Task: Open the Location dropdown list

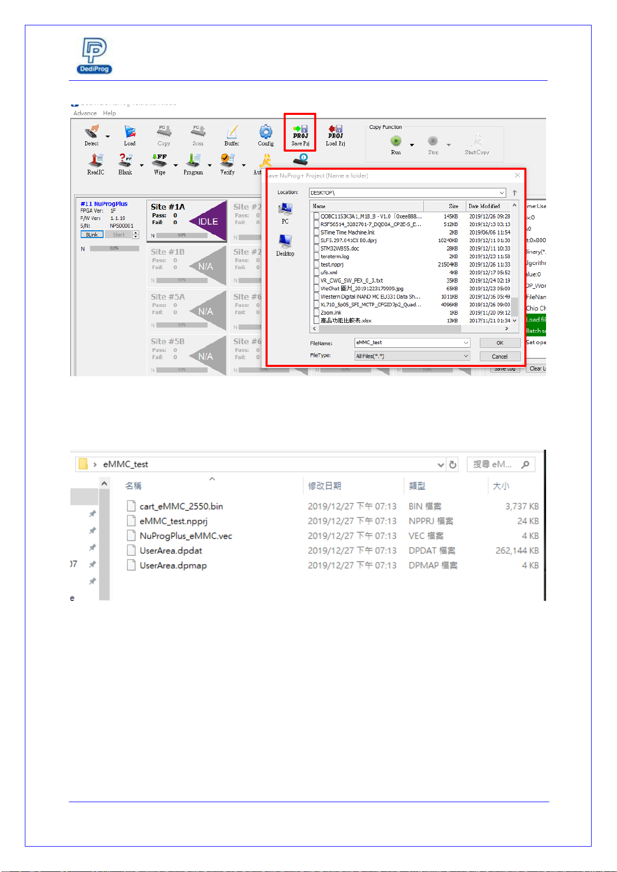Action: point(502,193)
